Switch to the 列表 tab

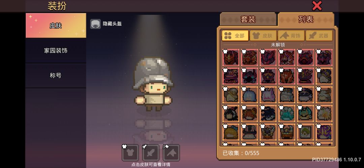tap(306, 19)
